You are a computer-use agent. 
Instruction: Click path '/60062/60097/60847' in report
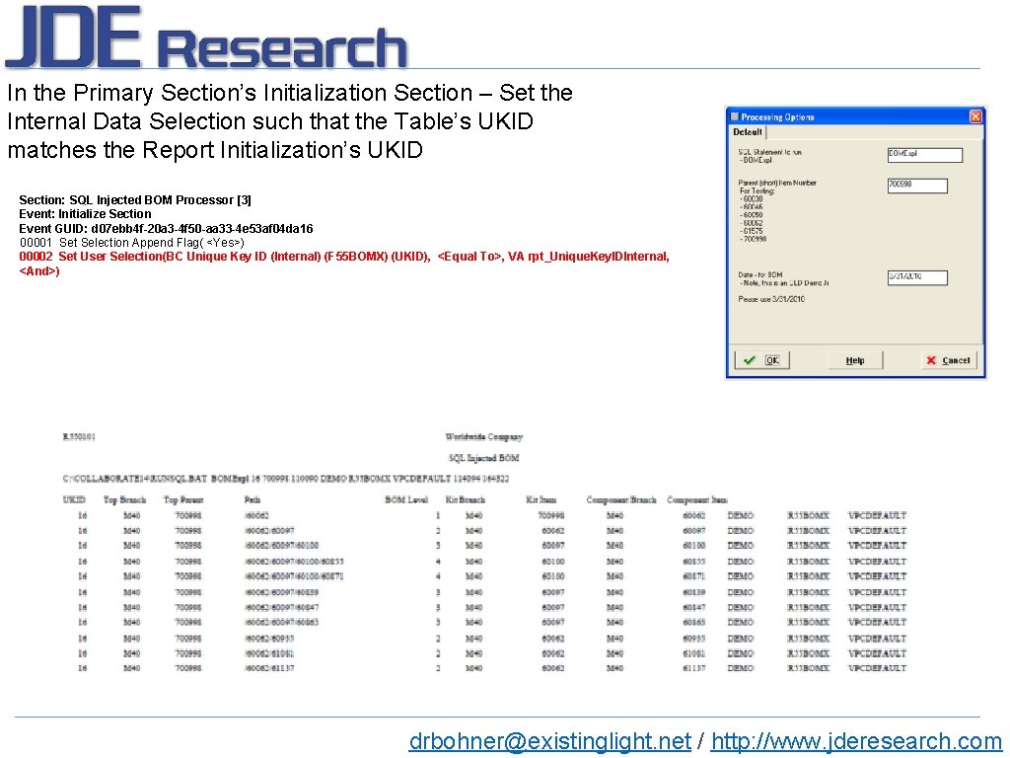click(x=281, y=607)
